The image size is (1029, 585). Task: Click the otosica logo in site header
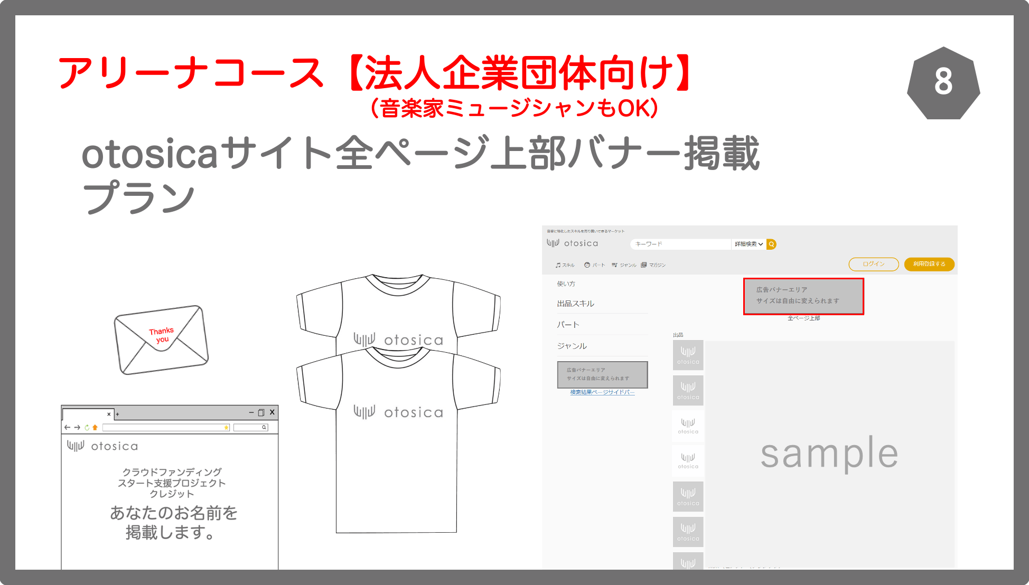pos(573,243)
